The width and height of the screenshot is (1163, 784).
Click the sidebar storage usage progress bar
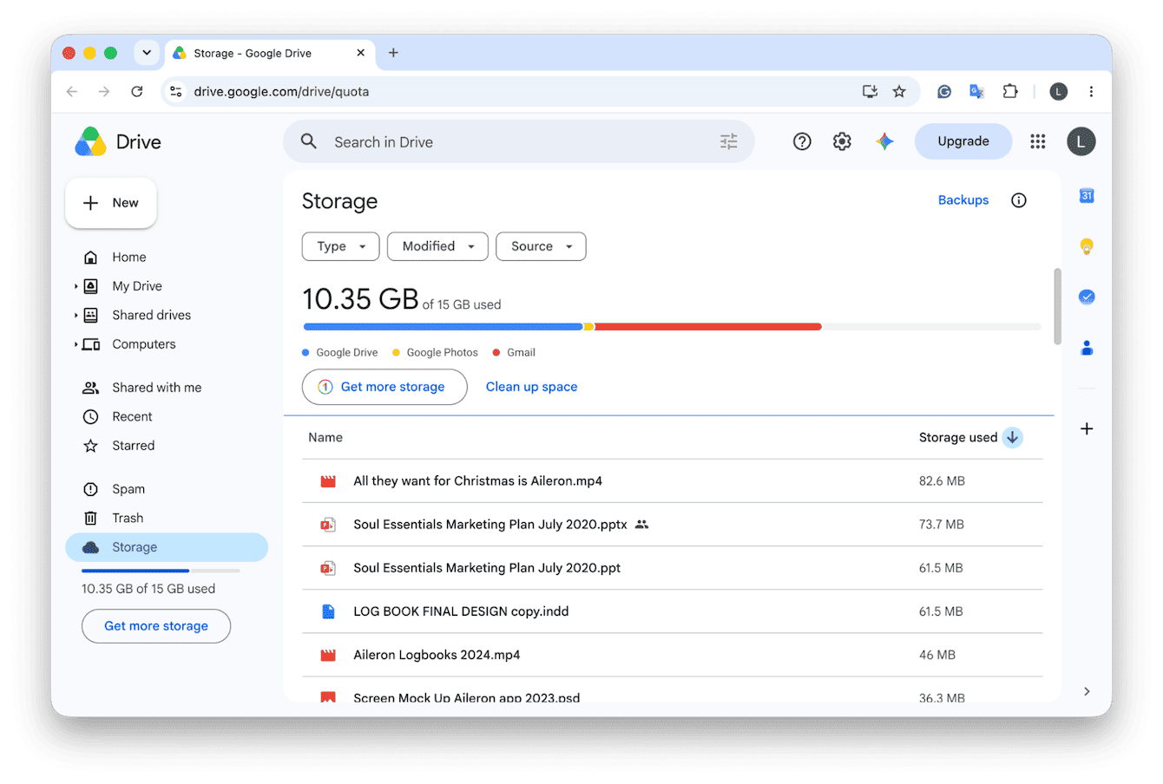[x=161, y=571]
